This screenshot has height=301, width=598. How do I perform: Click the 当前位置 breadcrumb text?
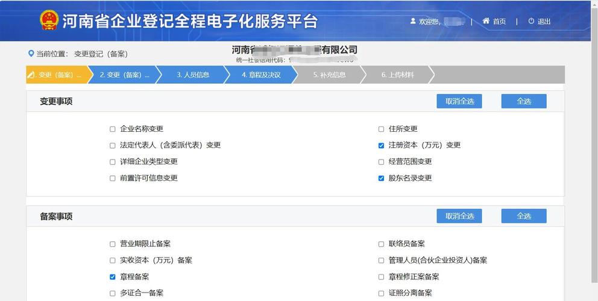[x=52, y=54]
